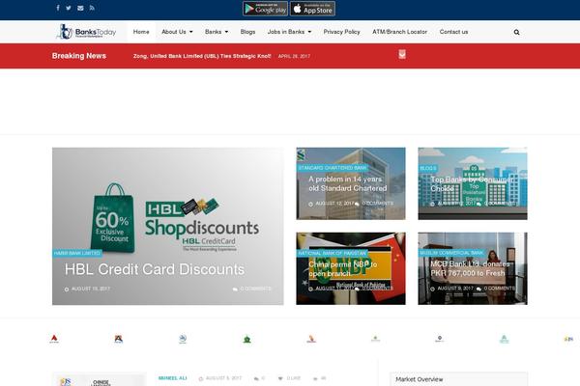The height and width of the screenshot is (386, 580).
Task: Click the round blue bank logo
Action: [x=183, y=339]
